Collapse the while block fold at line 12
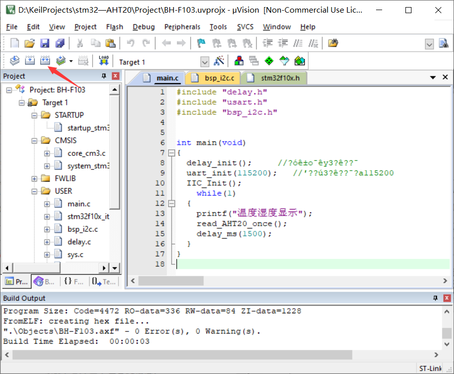The width and height of the screenshot is (454, 374). click(x=172, y=203)
